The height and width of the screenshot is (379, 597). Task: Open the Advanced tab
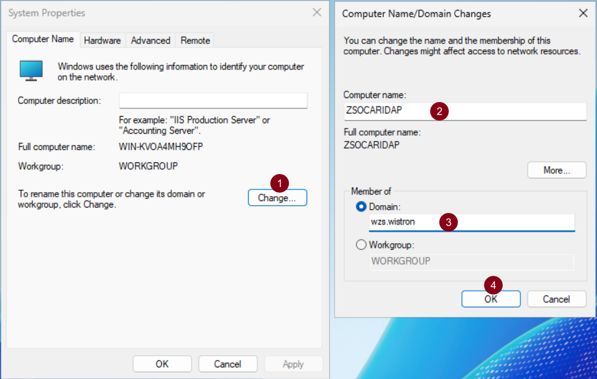coord(151,40)
